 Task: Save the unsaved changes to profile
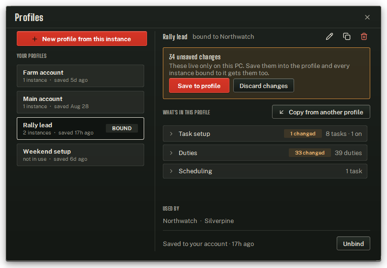click(199, 86)
